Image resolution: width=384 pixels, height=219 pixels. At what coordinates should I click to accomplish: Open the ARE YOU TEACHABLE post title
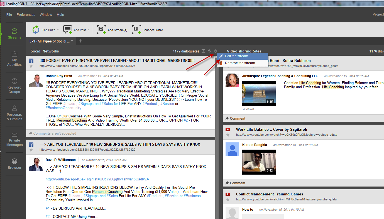(x=120, y=144)
